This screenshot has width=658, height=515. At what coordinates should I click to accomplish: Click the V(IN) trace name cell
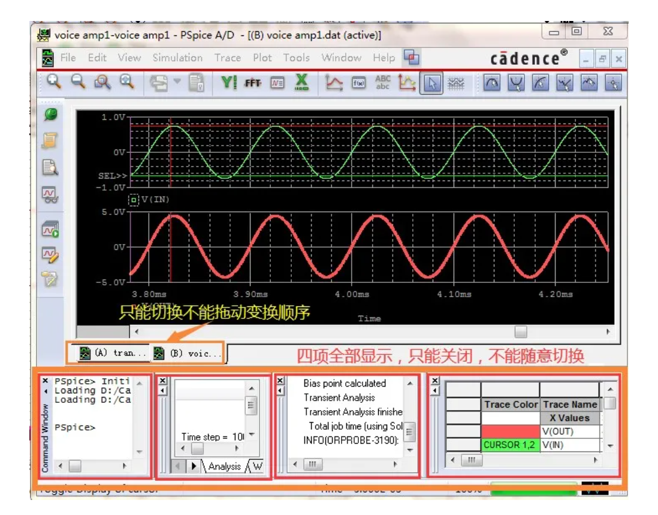(x=570, y=445)
